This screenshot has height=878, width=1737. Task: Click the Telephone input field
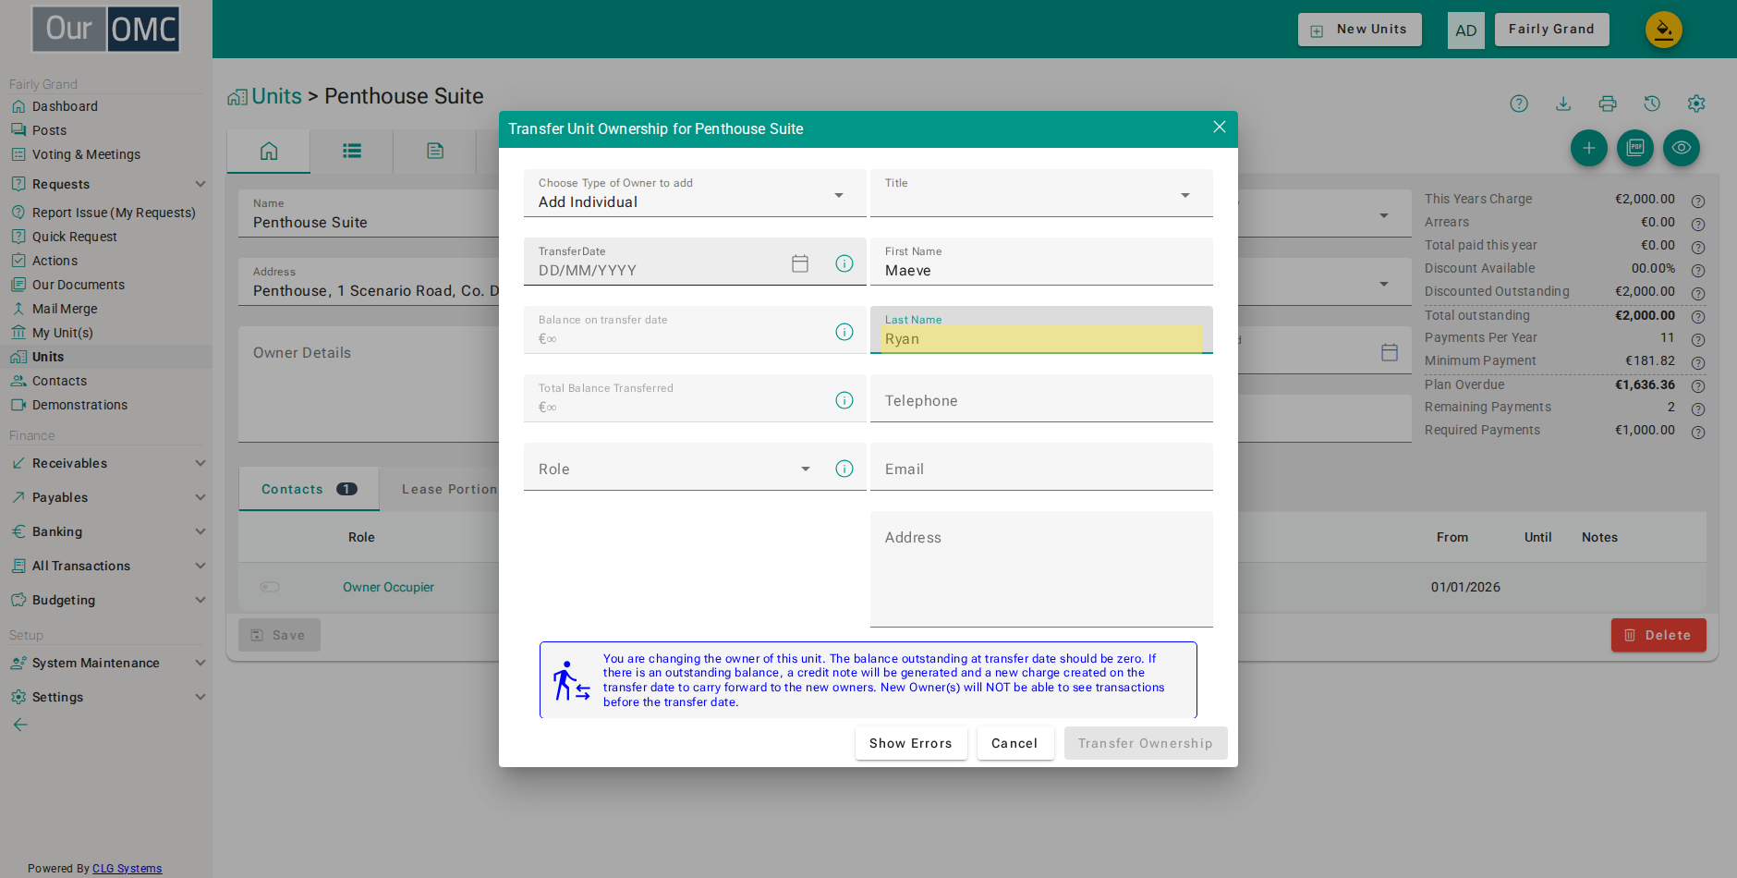(x=1041, y=398)
